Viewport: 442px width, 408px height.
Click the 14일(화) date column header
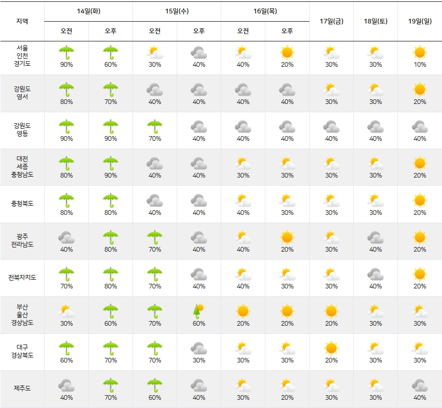coord(88,11)
